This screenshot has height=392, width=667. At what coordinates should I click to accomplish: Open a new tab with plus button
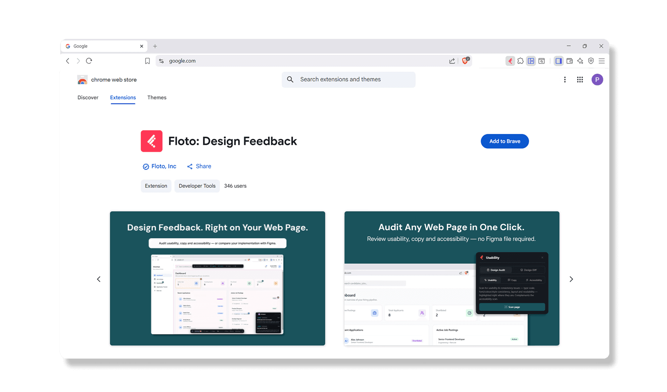coord(155,46)
